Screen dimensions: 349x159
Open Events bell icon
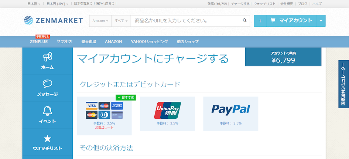point(47,111)
